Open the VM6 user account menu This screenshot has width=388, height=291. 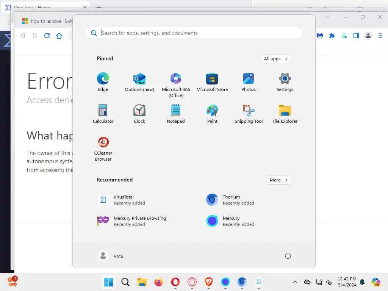coord(111,256)
